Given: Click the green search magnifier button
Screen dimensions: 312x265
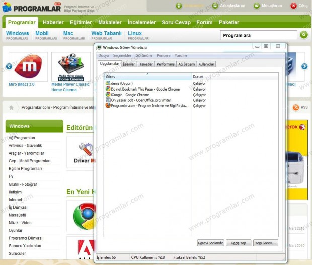Looking at the screenshot, I should click(303, 35).
